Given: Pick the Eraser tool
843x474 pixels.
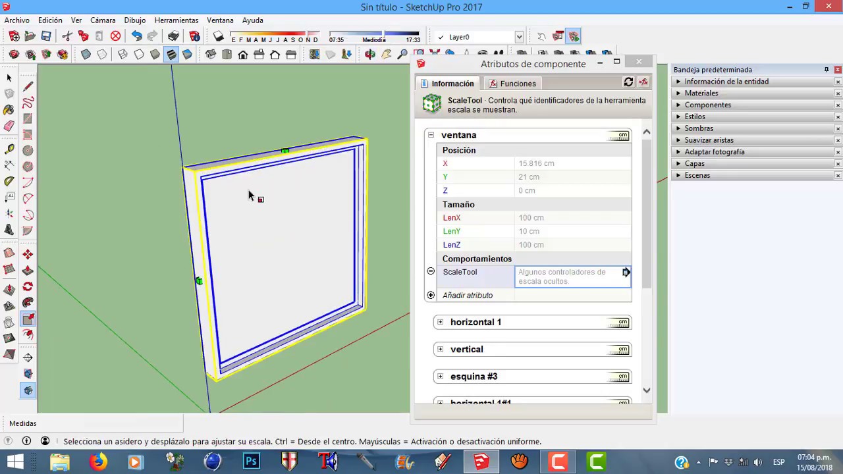Looking at the screenshot, I should click(x=9, y=126).
